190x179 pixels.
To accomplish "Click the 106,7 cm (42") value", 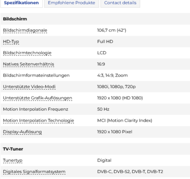I will (112, 30).
